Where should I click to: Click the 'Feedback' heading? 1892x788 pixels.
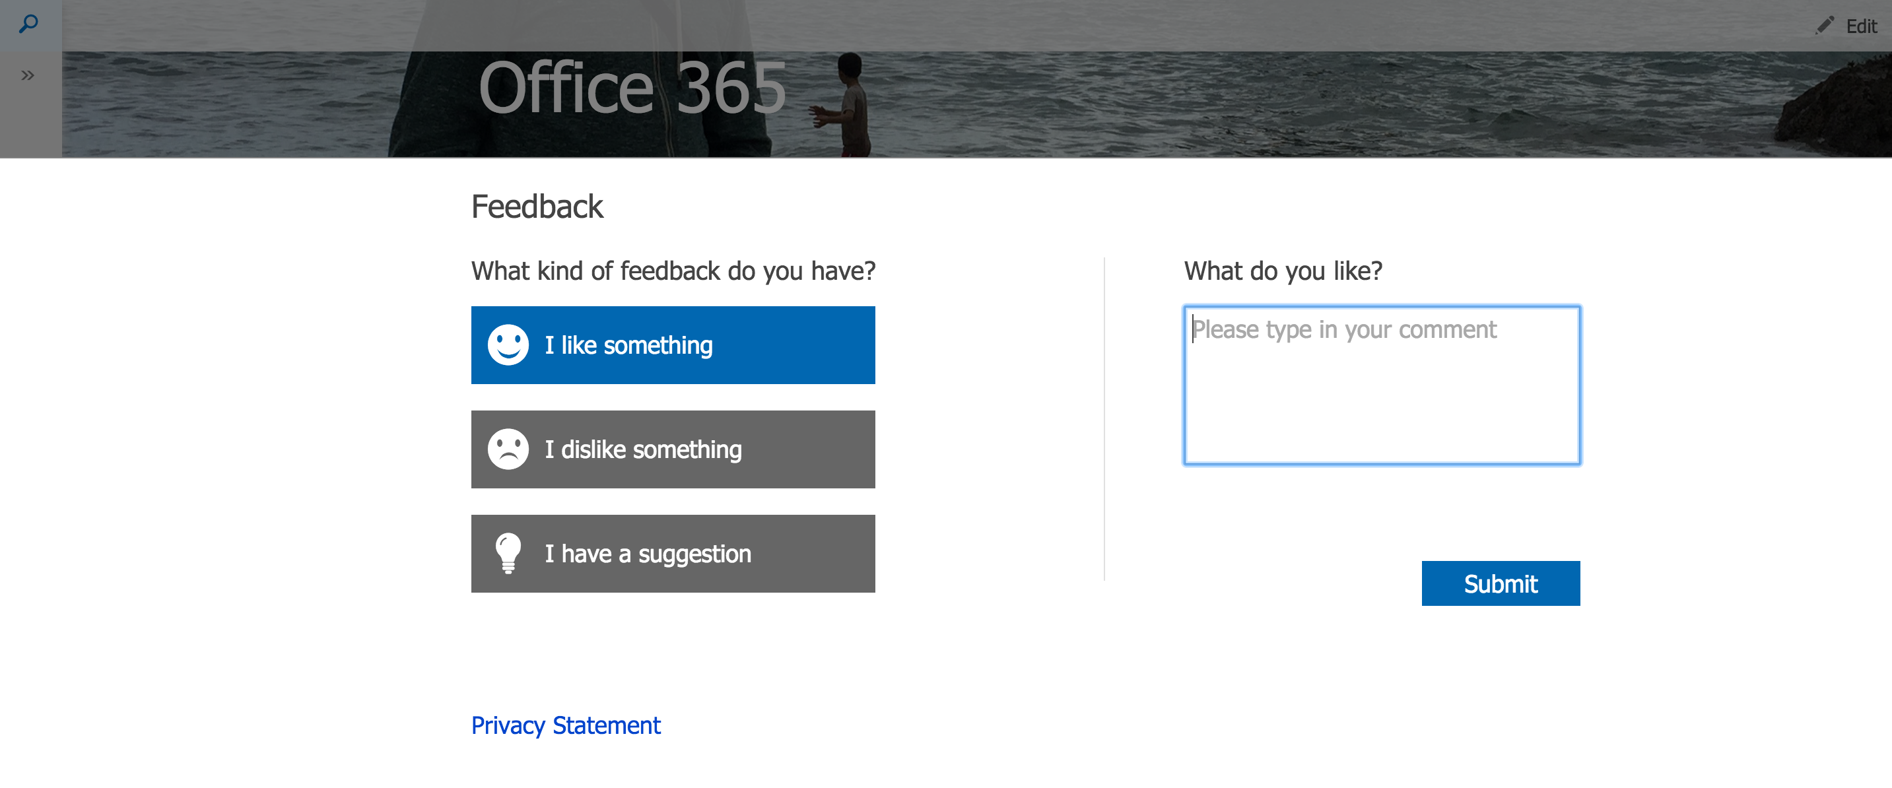coord(537,207)
